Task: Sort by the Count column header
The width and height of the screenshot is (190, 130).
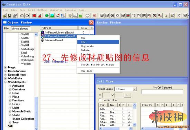Action: tap(84, 28)
